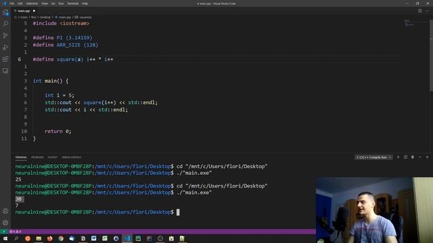Click the 'return 0;' line
This screenshot has width=433, height=243.
[58, 132]
